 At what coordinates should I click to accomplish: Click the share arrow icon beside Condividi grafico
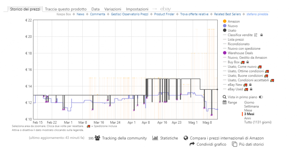tap(192, 144)
